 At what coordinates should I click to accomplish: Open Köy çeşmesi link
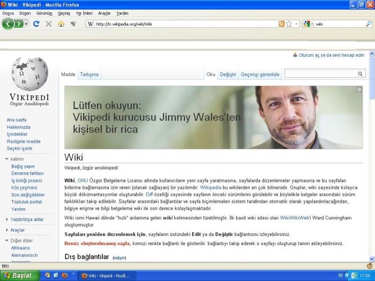point(24,187)
